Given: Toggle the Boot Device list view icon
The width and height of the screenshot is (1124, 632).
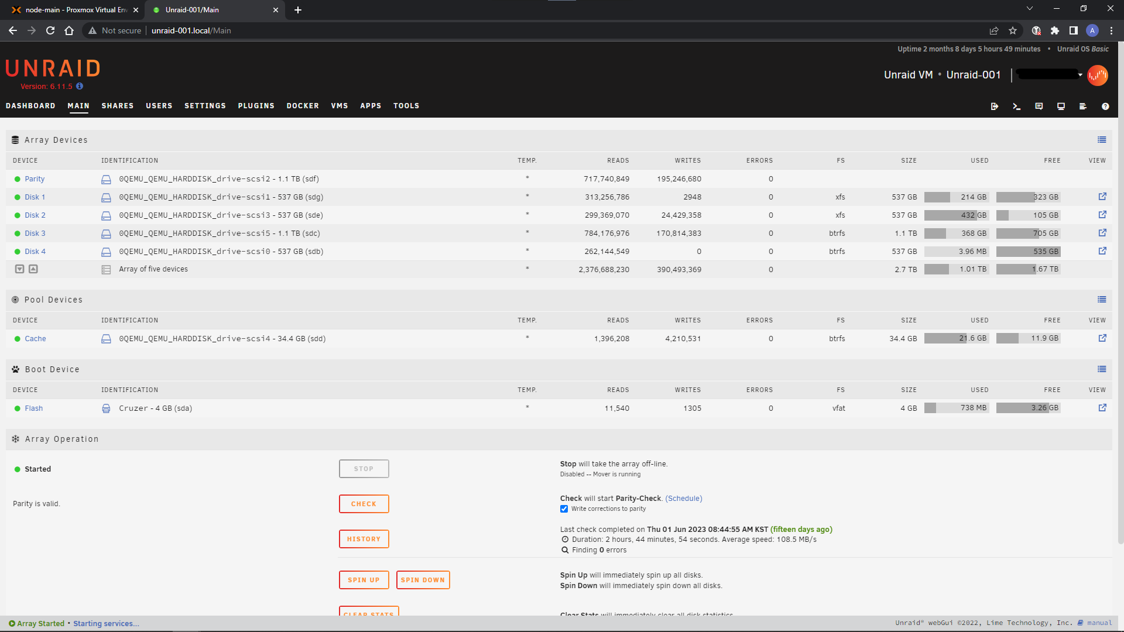Looking at the screenshot, I should [x=1102, y=369].
